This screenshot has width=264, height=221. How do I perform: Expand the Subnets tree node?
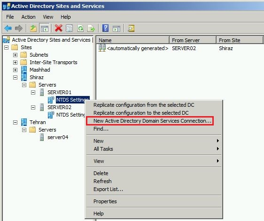[15, 55]
